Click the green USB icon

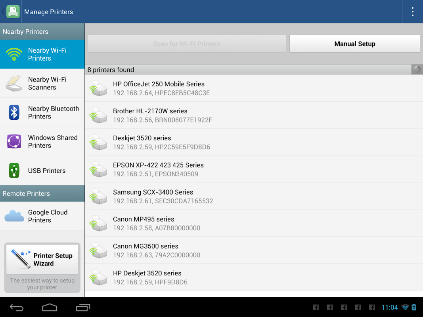(14, 171)
